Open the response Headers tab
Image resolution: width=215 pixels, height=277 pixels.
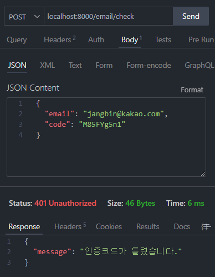[x=70, y=226]
